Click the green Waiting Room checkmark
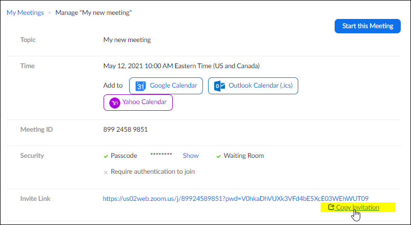411x225 pixels. pos(218,156)
